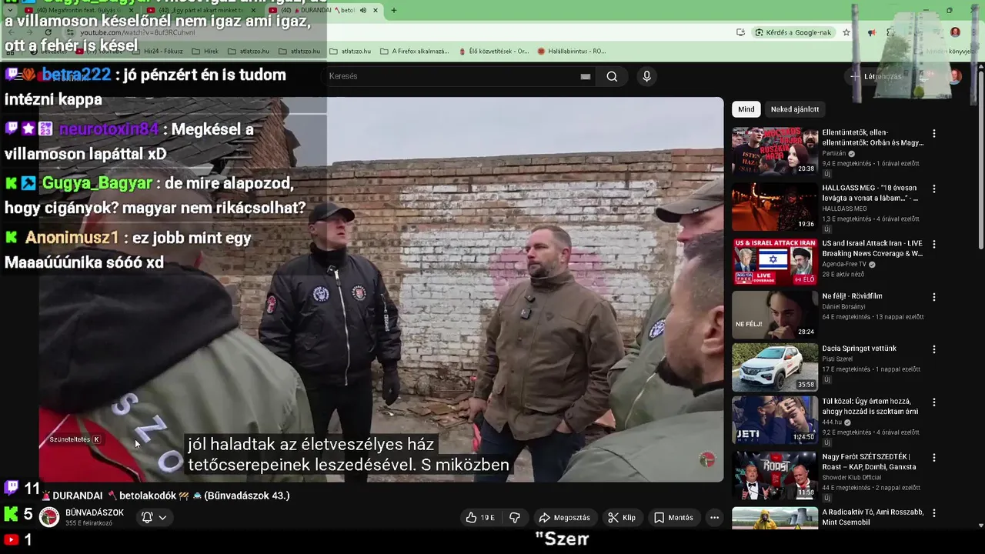Dislike the video
Viewport: 985px width, 554px height.
click(x=515, y=518)
